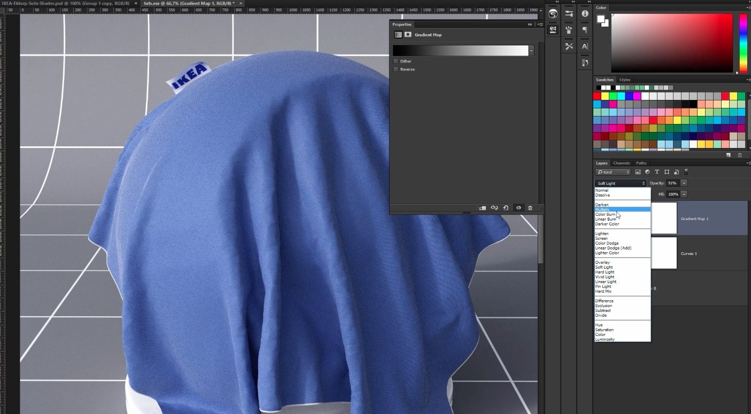Choose Normal blend mode
The width and height of the screenshot is (751, 414).
point(623,190)
